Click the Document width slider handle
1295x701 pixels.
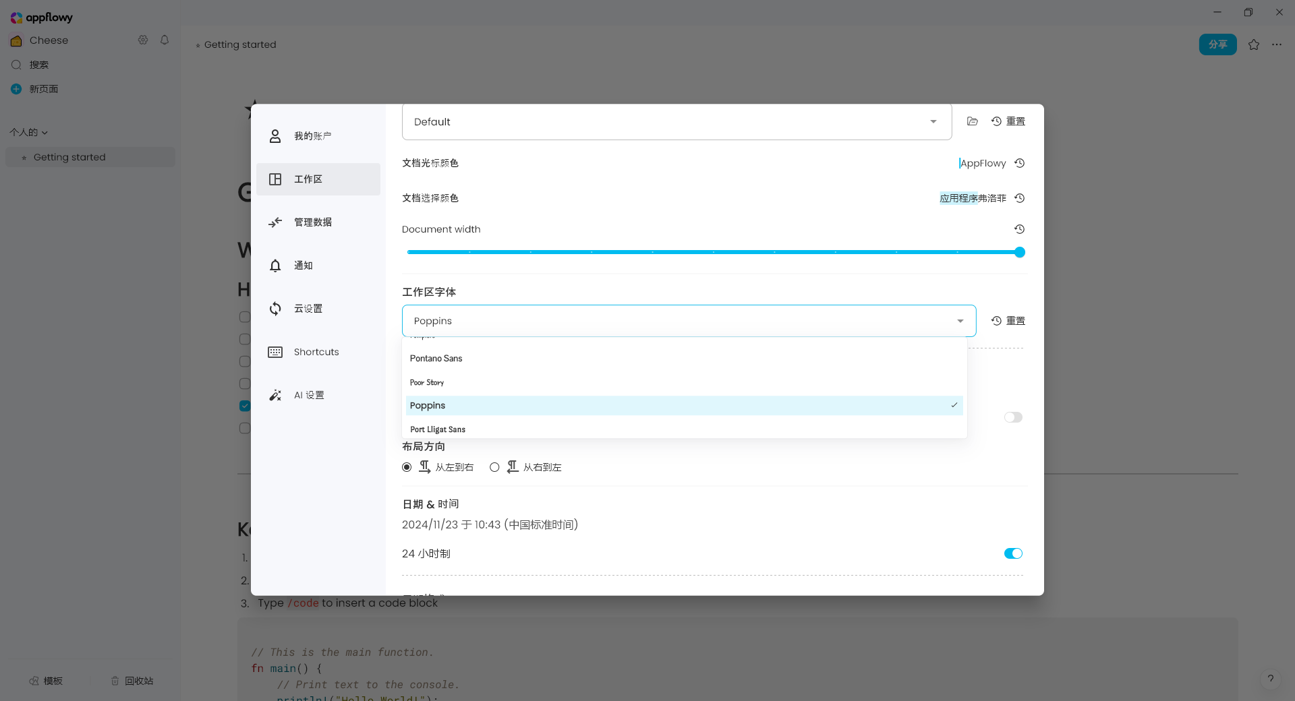coord(1020,252)
